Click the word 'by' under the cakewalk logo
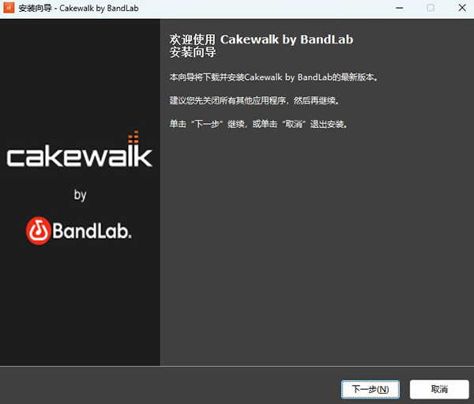 pos(80,195)
